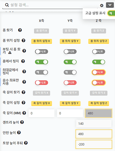Toggle 고급 설정 표시 switch
115x151 pixels.
(x=111, y=13)
